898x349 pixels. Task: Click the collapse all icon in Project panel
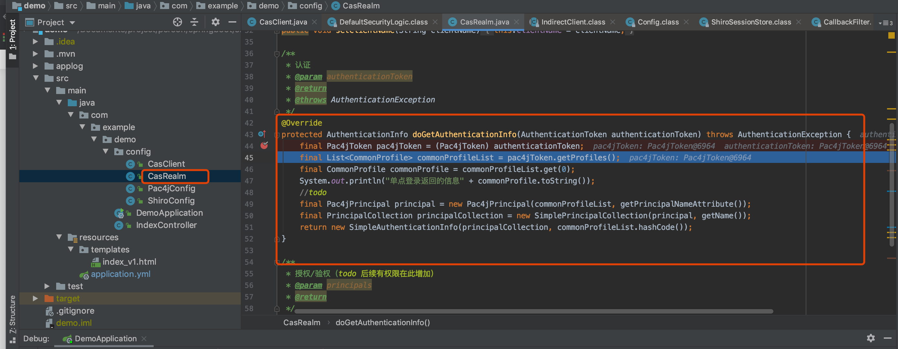coord(194,22)
